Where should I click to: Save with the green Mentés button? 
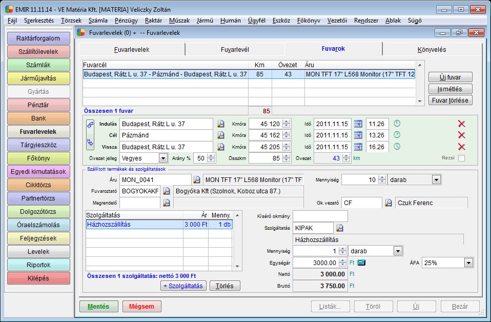click(x=98, y=306)
